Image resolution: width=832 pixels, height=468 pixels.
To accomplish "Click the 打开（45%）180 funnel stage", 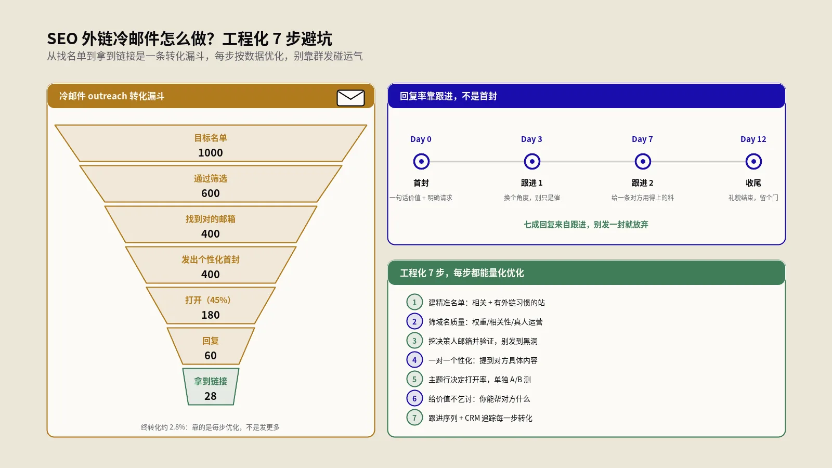I will [x=211, y=305].
